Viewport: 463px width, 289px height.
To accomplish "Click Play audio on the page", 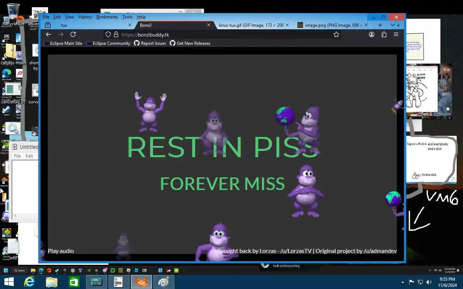I will [x=61, y=251].
